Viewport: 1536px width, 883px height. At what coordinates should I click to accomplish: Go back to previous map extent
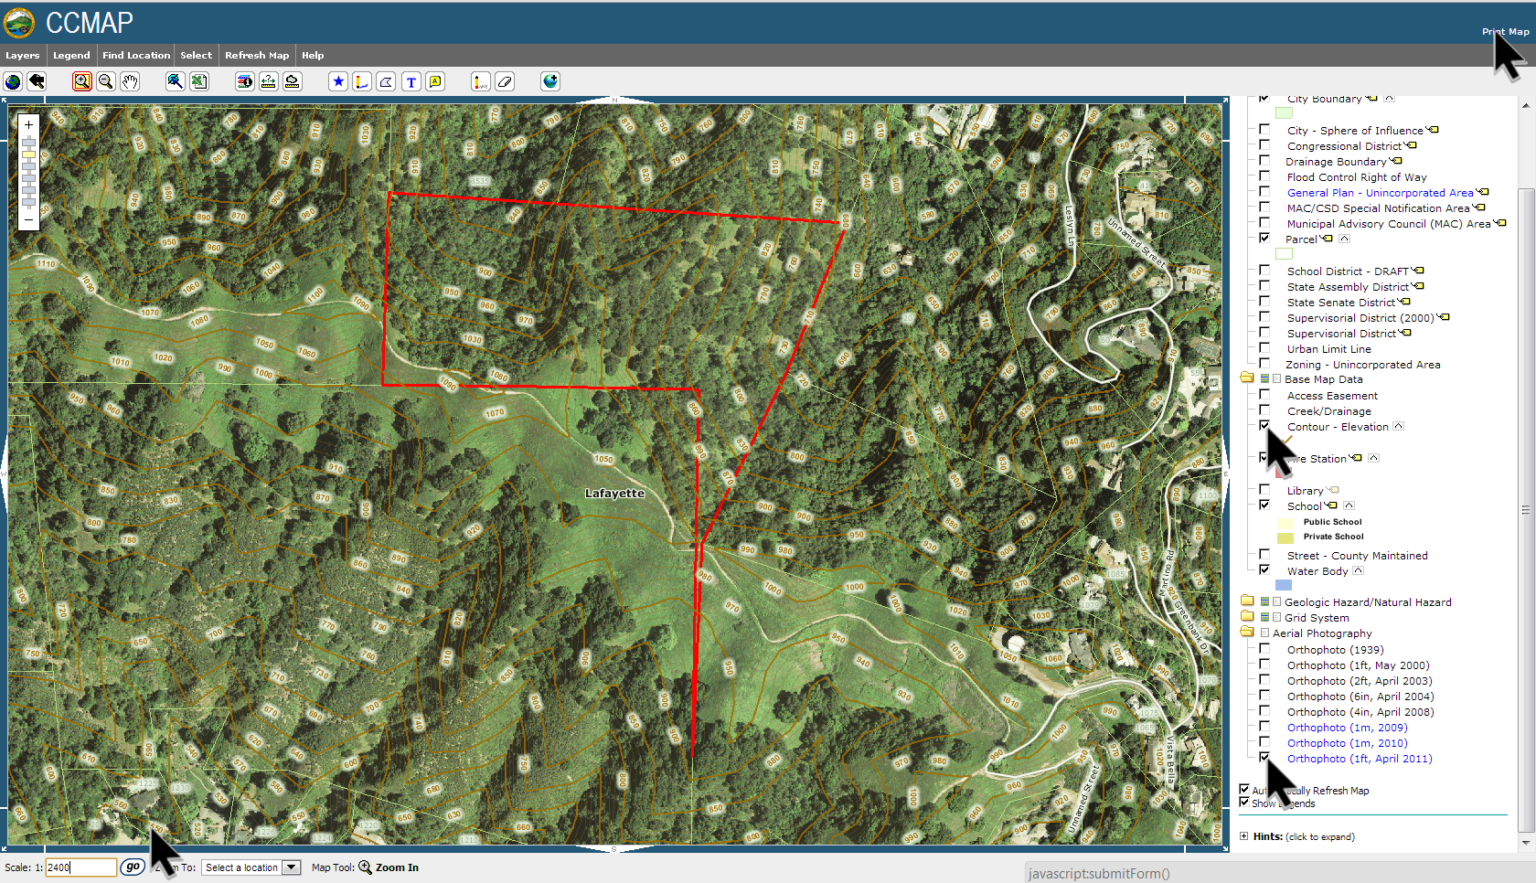pos(37,81)
